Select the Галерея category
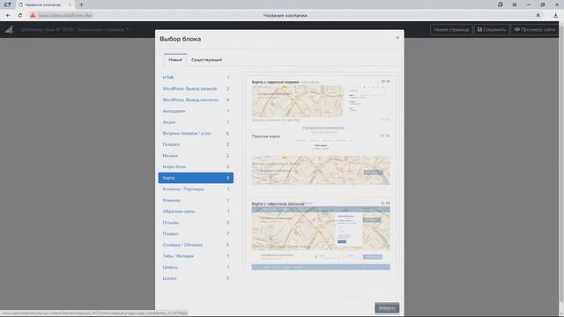 click(196, 144)
